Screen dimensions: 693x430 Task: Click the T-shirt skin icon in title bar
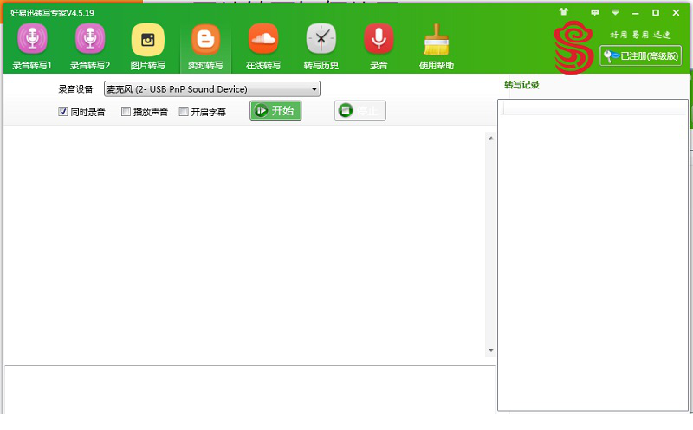point(563,13)
